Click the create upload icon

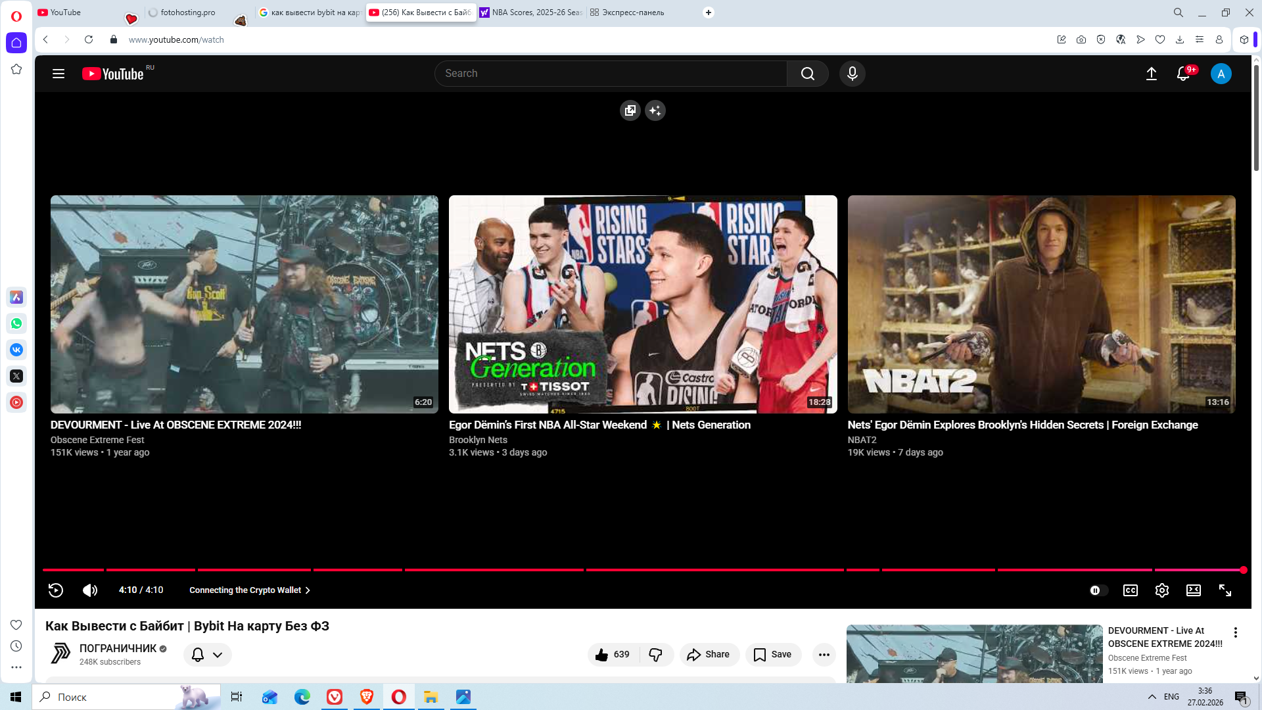[x=1151, y=74]
